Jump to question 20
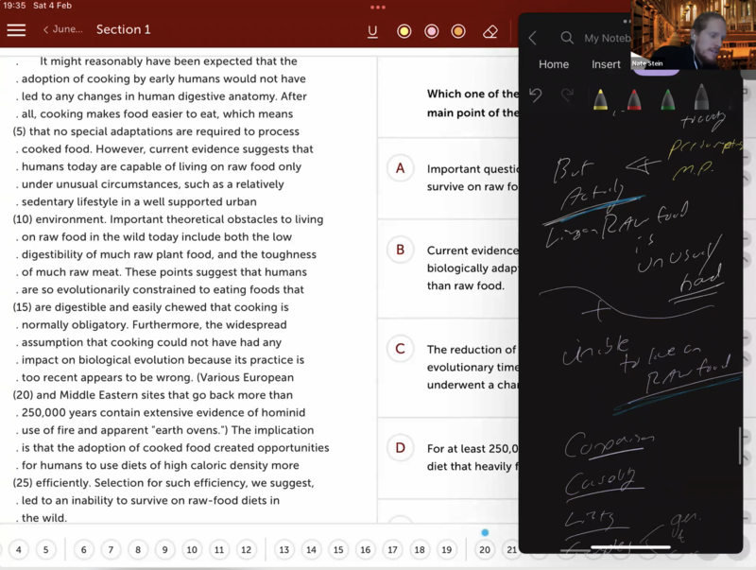Image resolution: width=756 pixels, height=570 pixels. 485,549
